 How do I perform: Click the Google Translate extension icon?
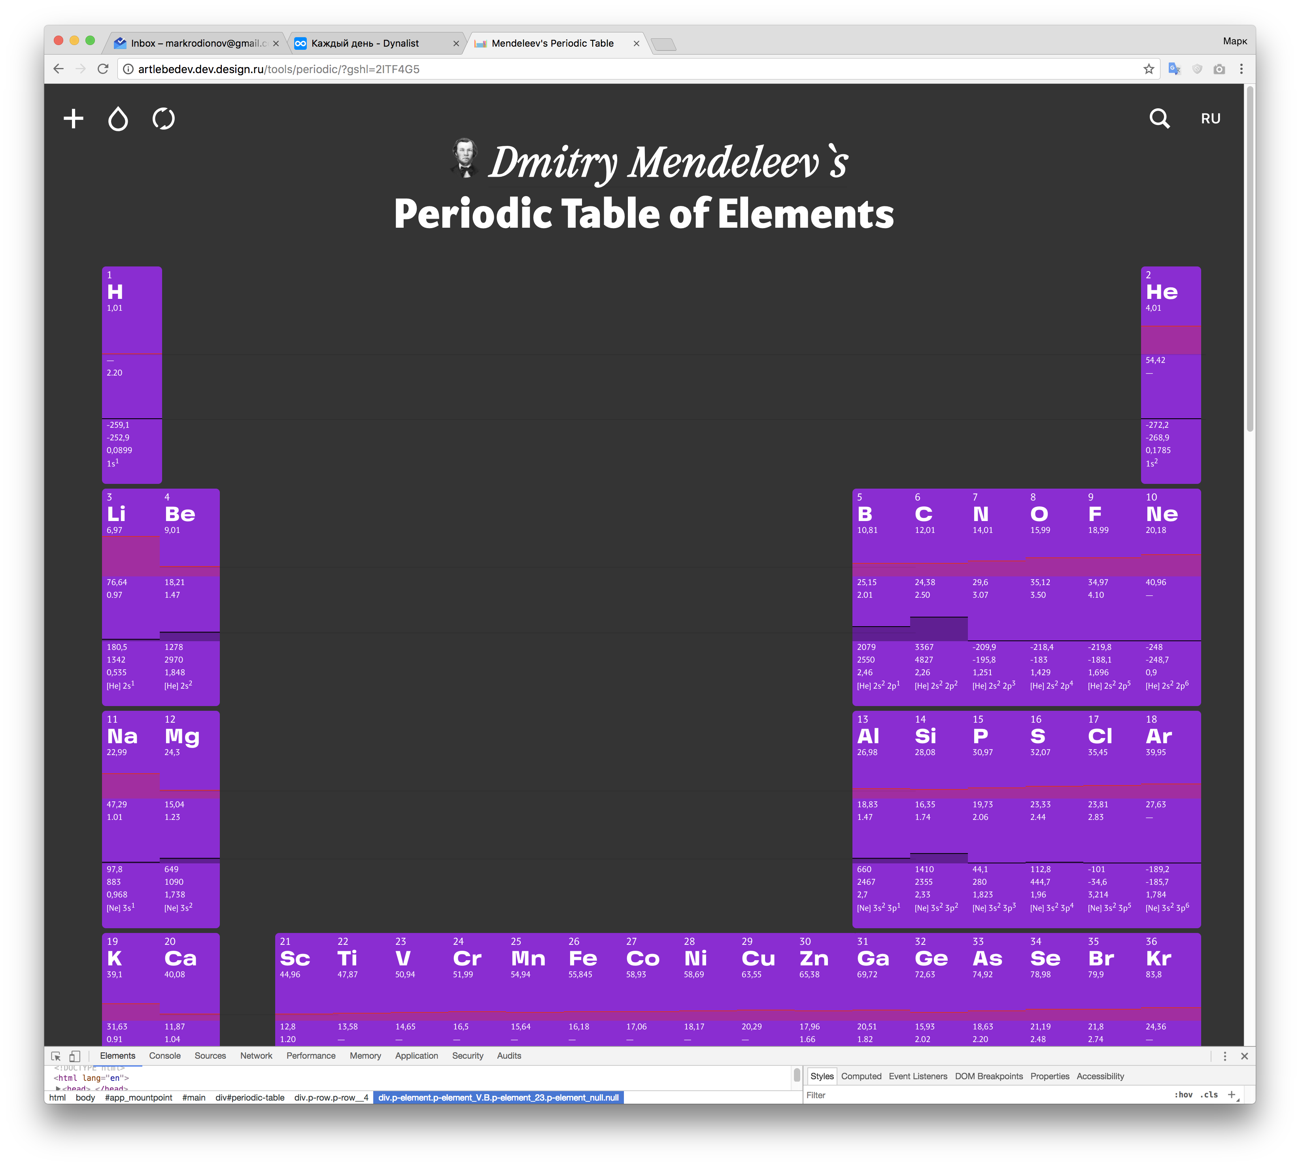[x=1174, y=69]
